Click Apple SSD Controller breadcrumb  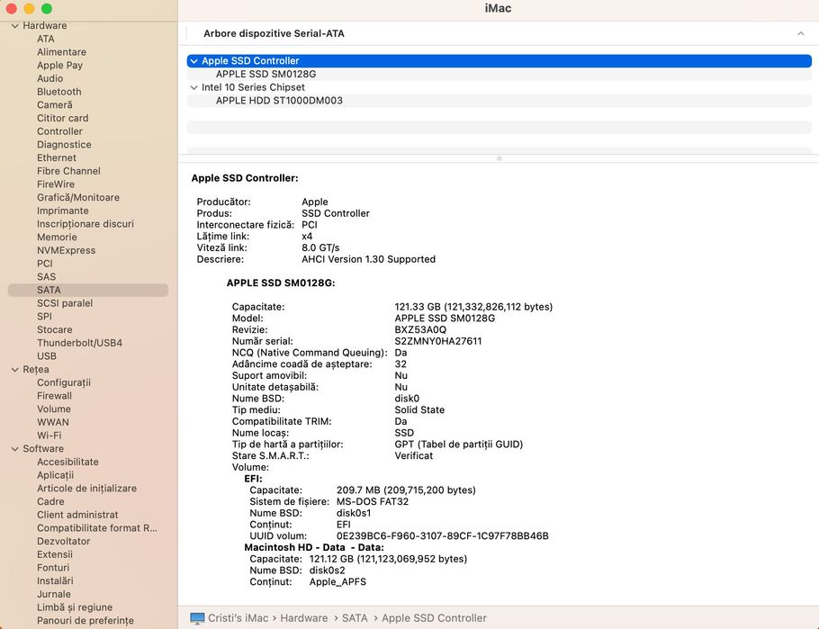(x=434, y=618)
